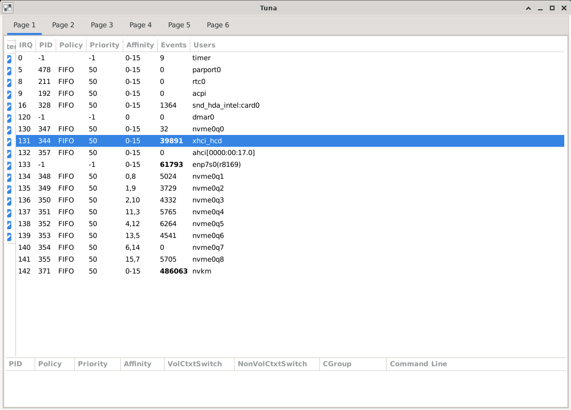Screen dimensions: 571x410
Task: Click the process list Policy header at bottom
Action: click(54, 364)
